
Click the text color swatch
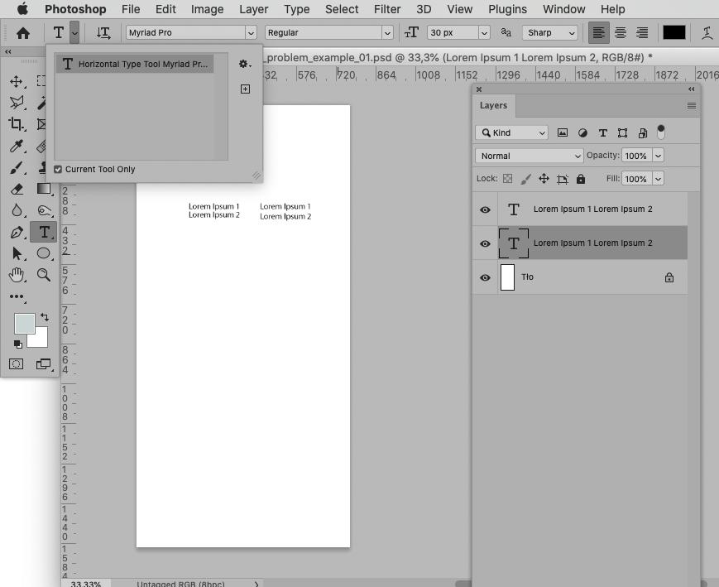(673, 32)
